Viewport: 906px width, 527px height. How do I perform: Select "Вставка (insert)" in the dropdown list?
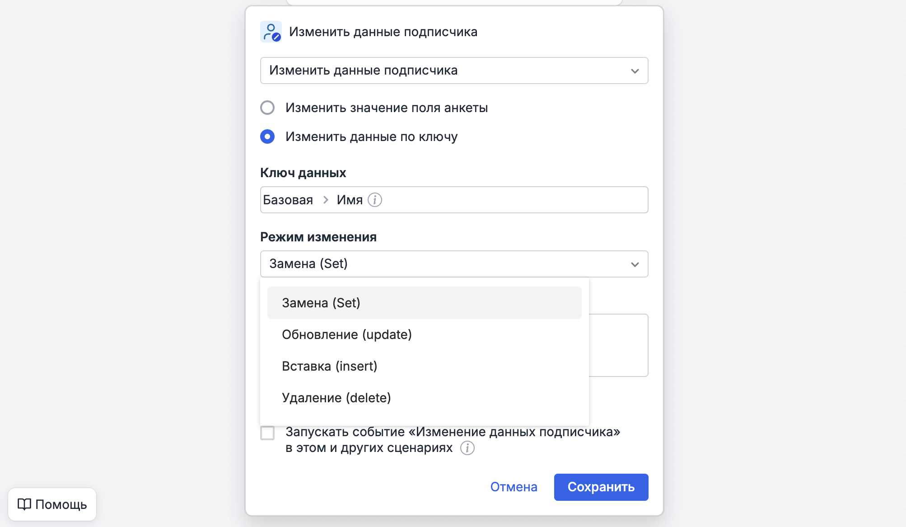point(330,366)
